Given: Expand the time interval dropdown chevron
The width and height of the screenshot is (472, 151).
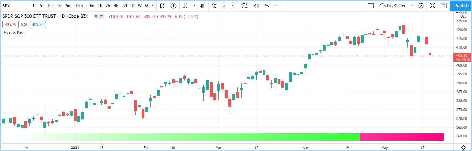Looking at the screenshot, I should point(153,6).
